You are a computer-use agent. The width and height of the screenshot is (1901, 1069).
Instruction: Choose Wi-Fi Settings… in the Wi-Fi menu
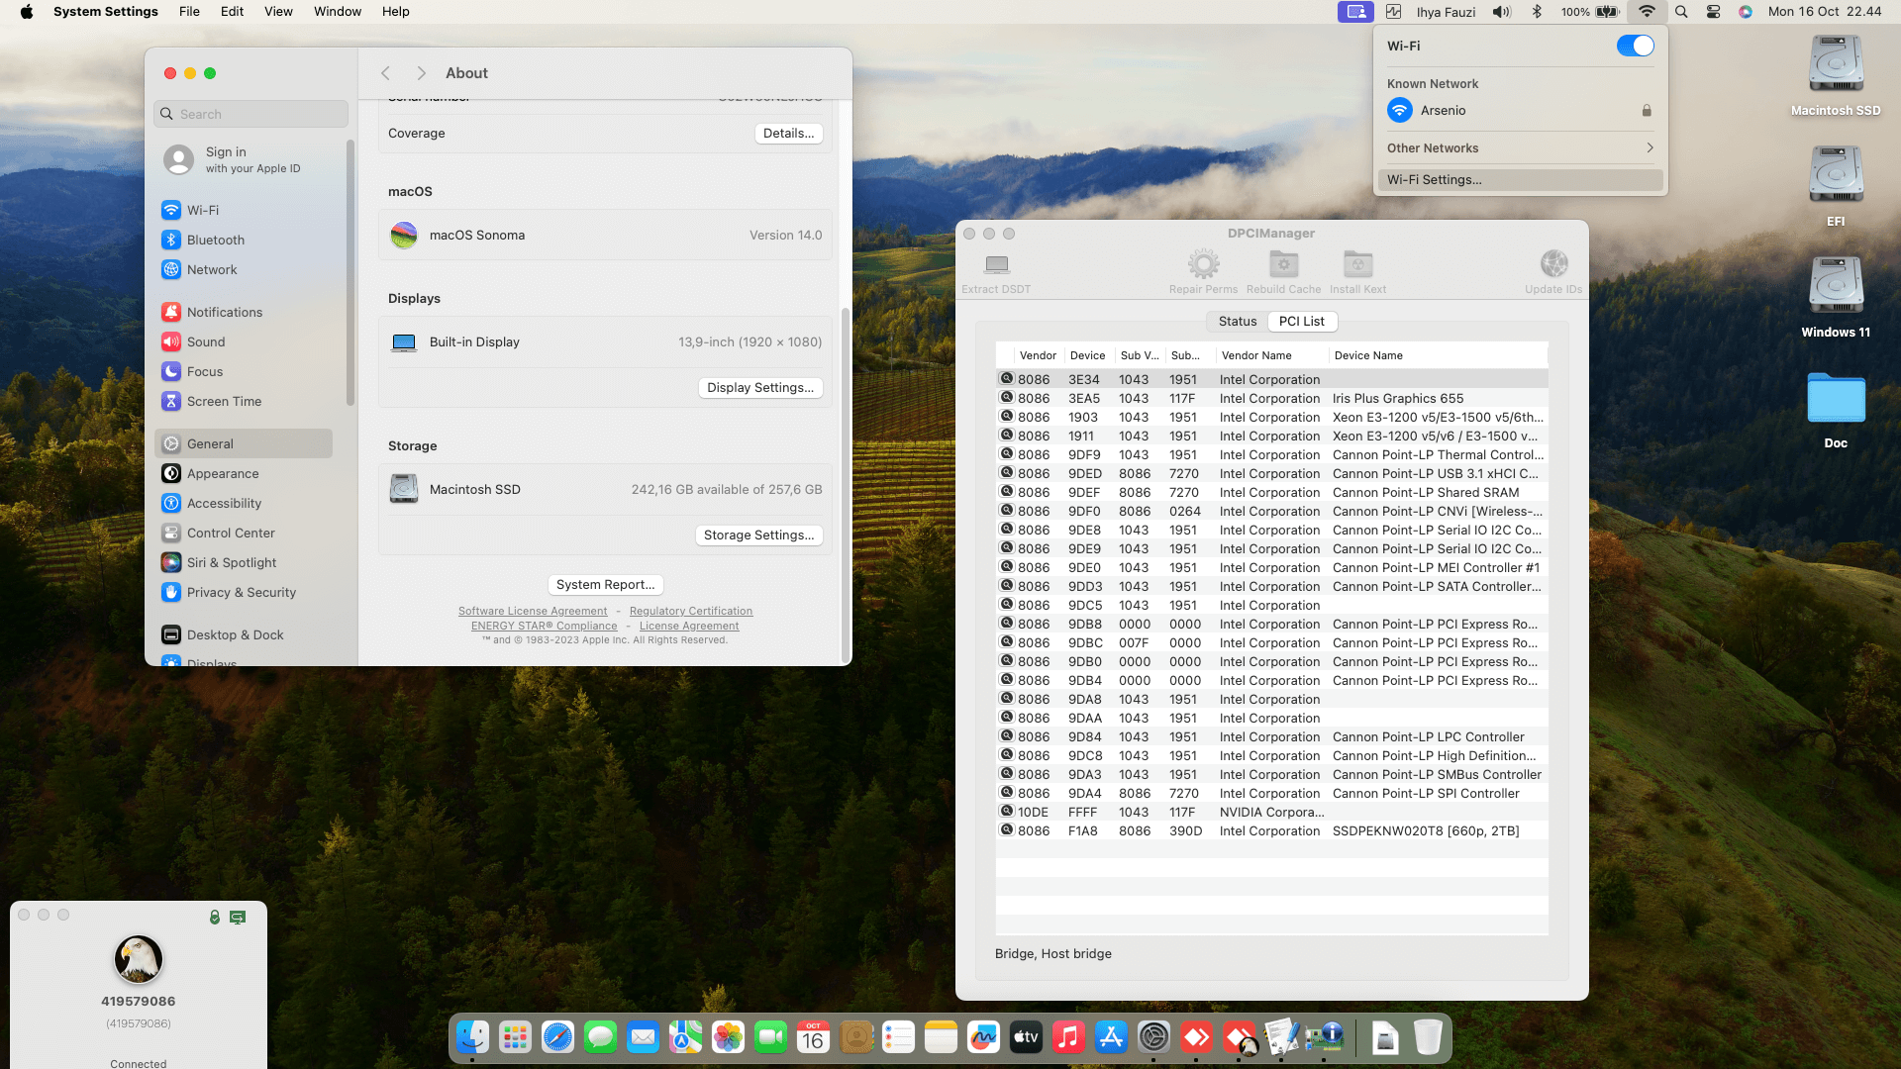(x=1520, y=180)
